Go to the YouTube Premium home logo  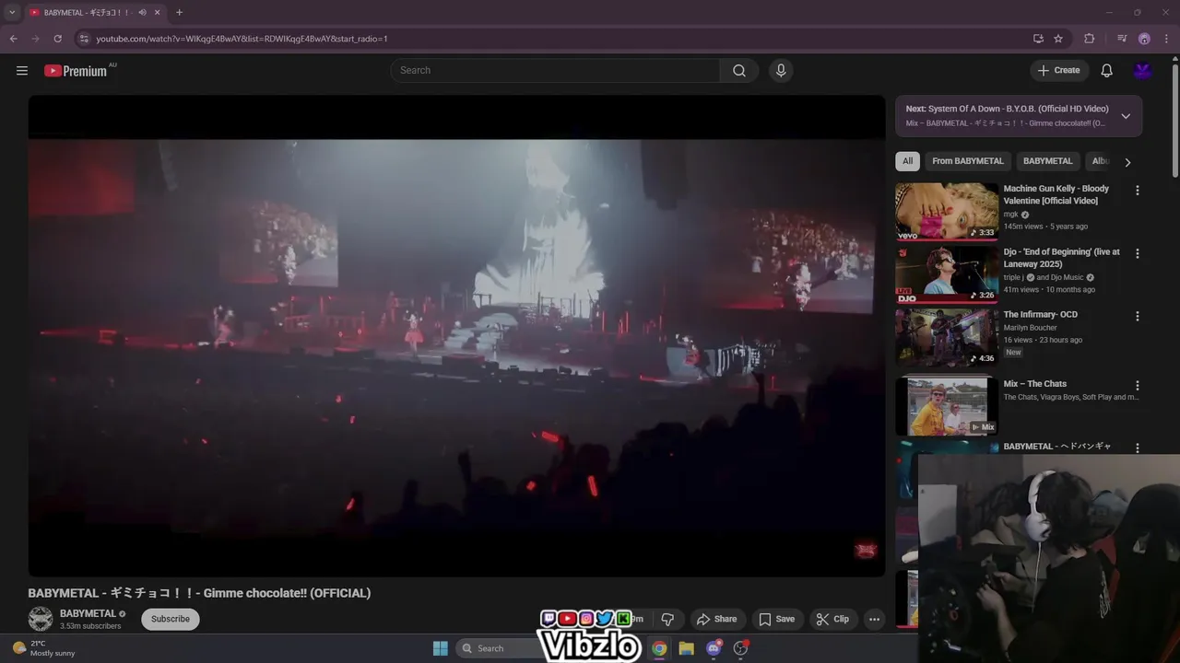(x=76, y=71)
